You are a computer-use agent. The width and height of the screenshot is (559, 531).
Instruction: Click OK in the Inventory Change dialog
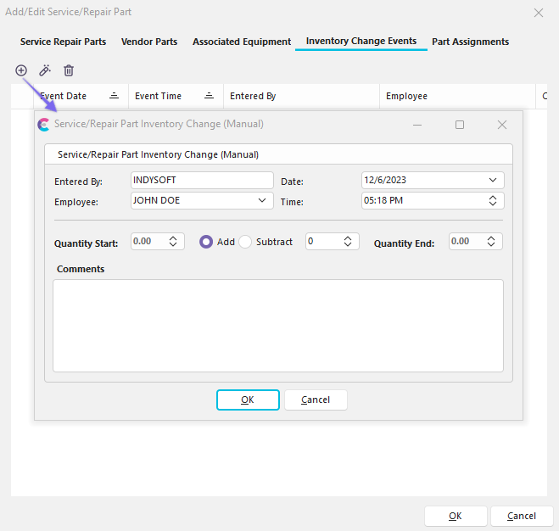[x=248, y=400]
